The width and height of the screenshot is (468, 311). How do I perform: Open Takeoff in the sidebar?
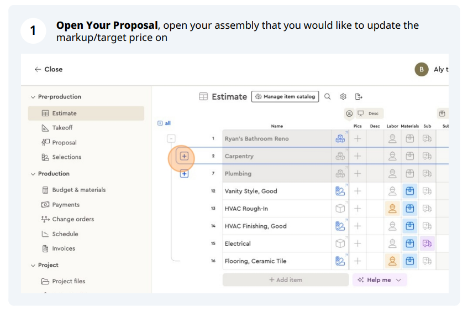[x=62, y=128]
